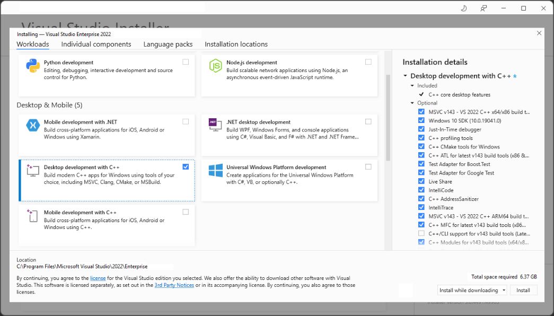Click the .NET desktop development package icon

215,126
